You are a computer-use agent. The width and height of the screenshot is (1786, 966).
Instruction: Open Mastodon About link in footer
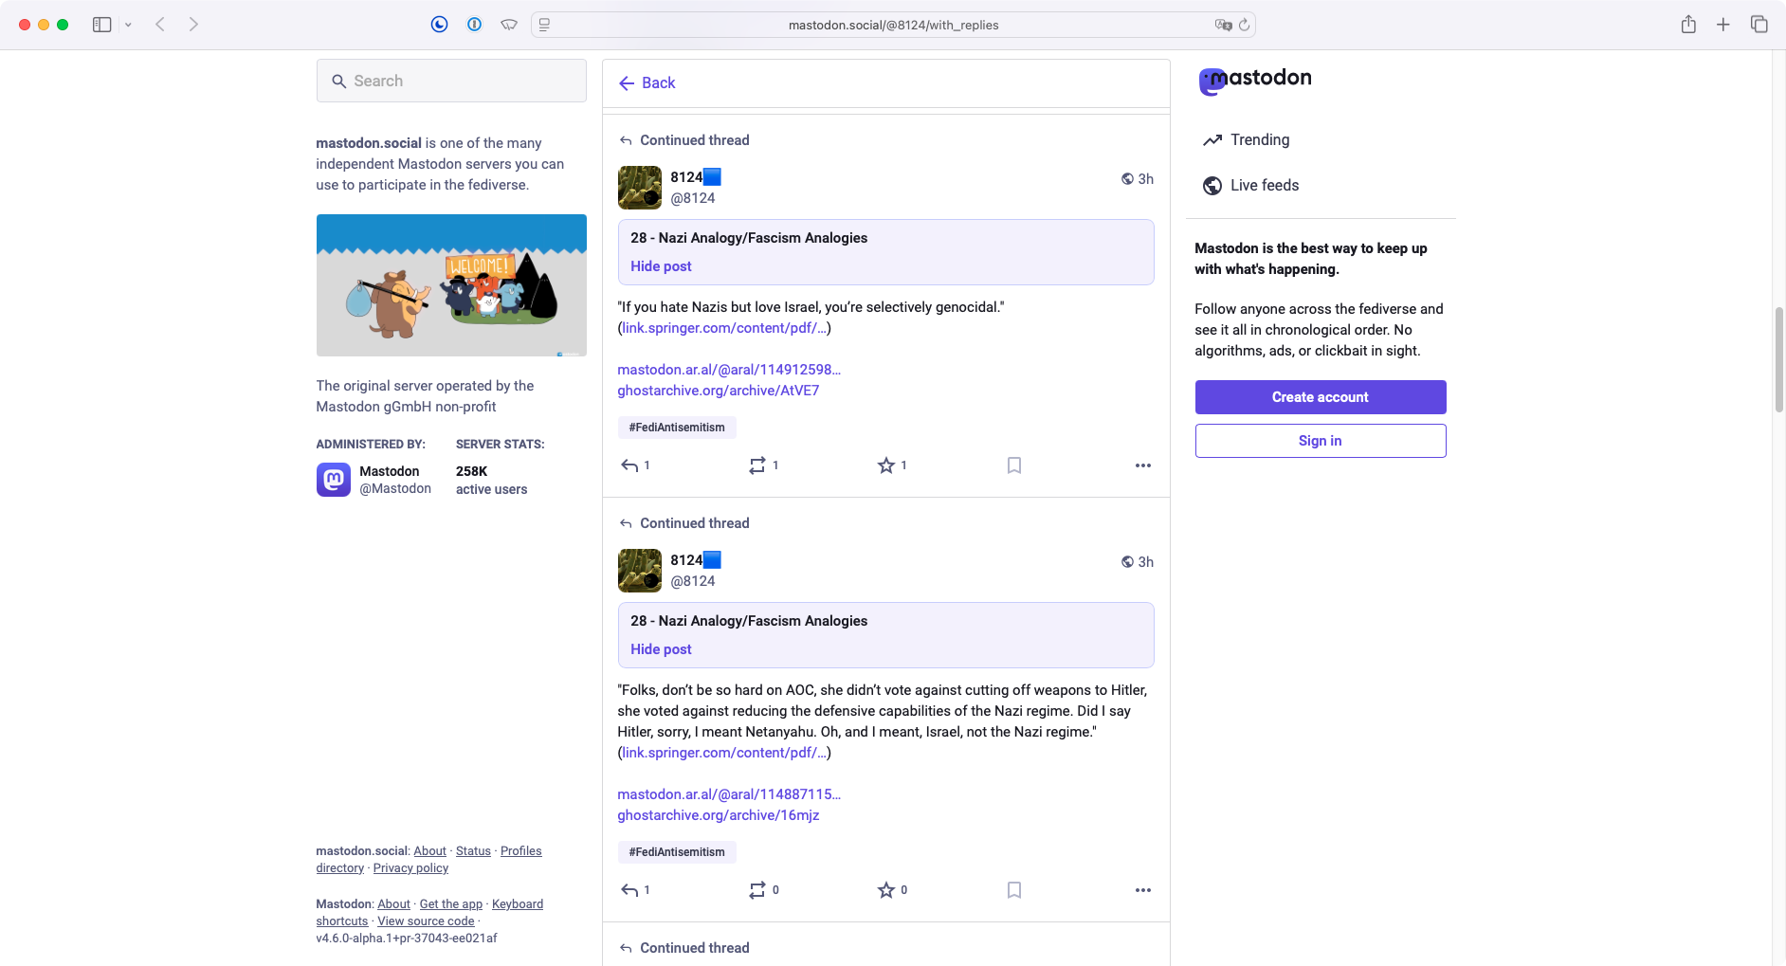pos(393,904)
